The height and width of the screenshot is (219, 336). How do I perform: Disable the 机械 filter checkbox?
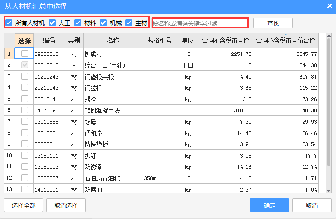103,23
